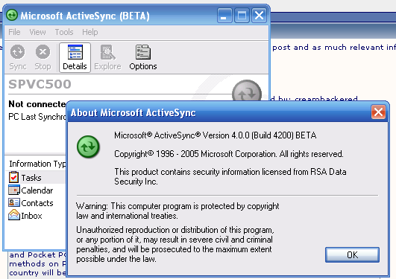Click the Inbox envelope icon
The height and width of the screenshot is (279, 396).
pyautogui.click(x=14, y=215)
